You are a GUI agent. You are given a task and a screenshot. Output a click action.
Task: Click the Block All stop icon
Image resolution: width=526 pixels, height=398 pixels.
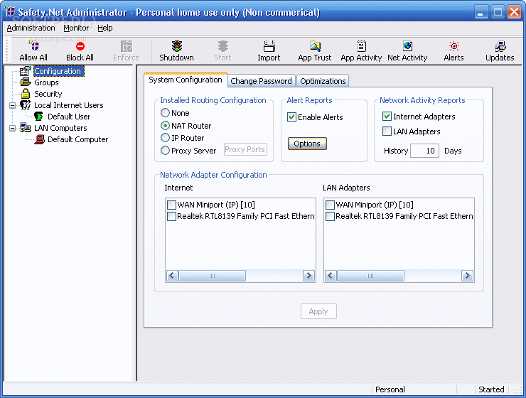click(x=80, y=46)
